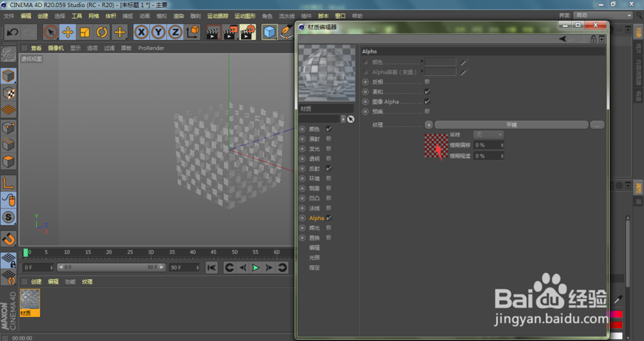Select Texture mode checkered cube icon
Image resolution: width=644 pixels, height=341 pixels.
pyautogui.click(x=8, y=93)
